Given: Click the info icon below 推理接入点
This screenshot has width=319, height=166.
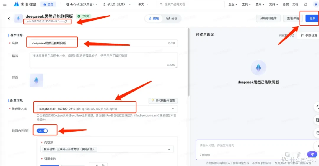Looking at the screenshot, I should pos(38,115).
